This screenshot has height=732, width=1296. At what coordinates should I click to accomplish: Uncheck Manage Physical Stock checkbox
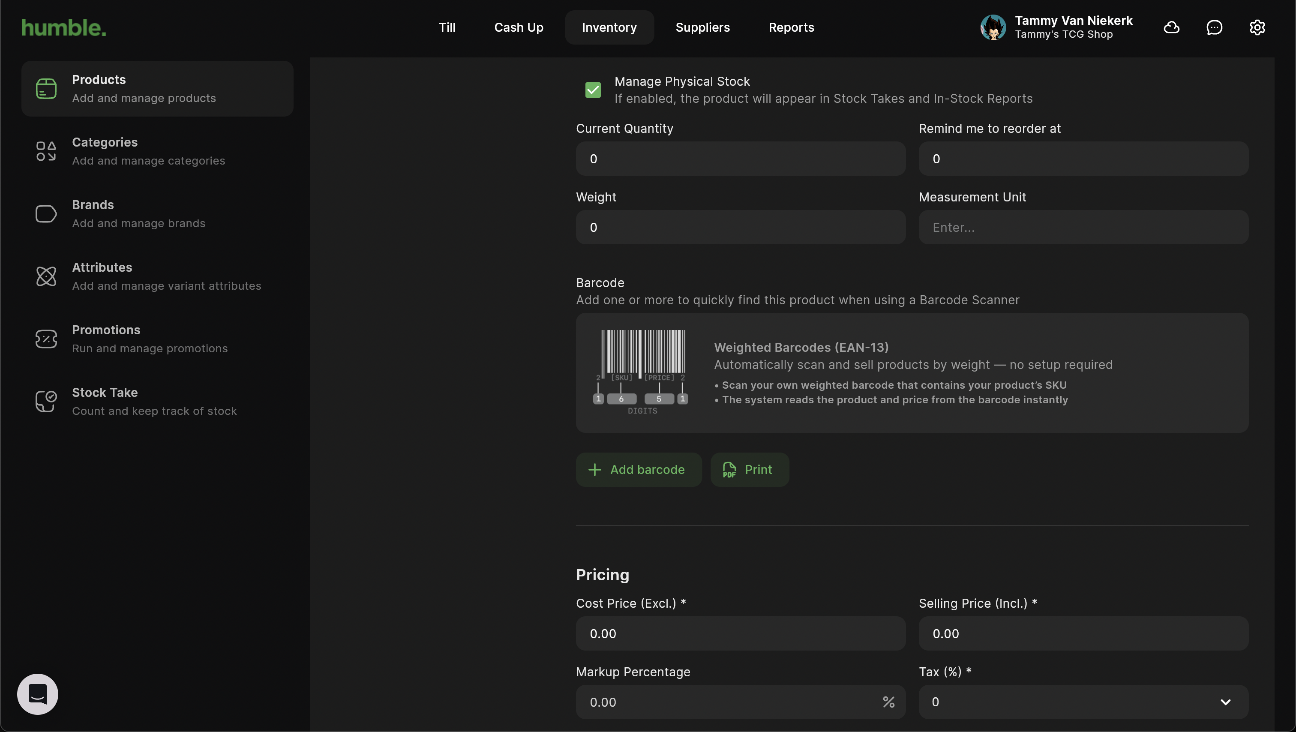pyautogui.click(x=593, y=90)
